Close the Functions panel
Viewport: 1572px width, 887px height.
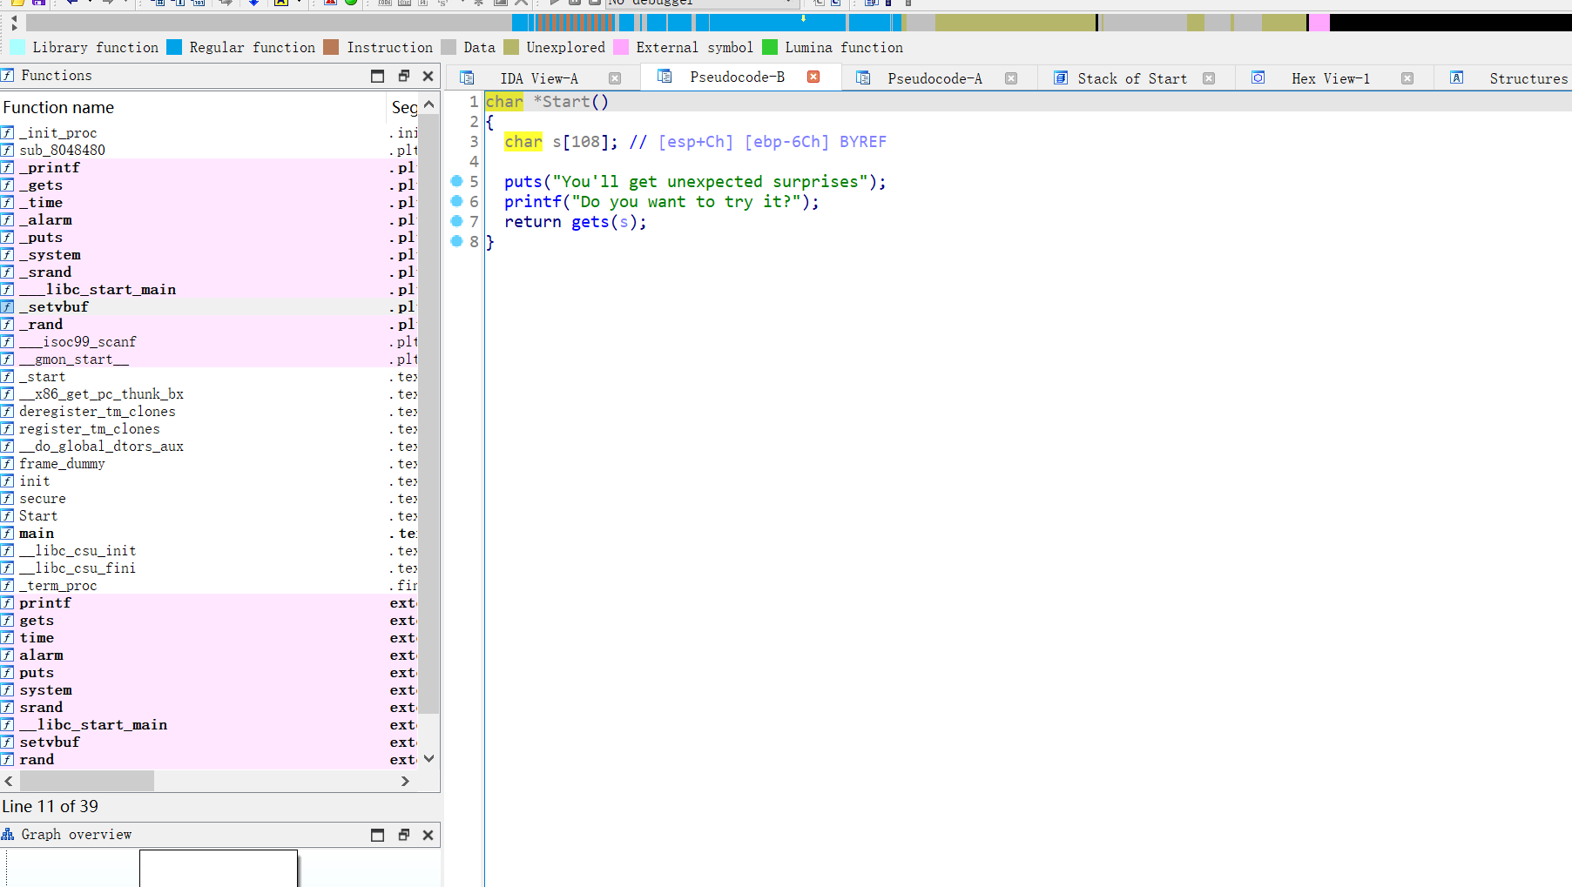tap(428, 76)
